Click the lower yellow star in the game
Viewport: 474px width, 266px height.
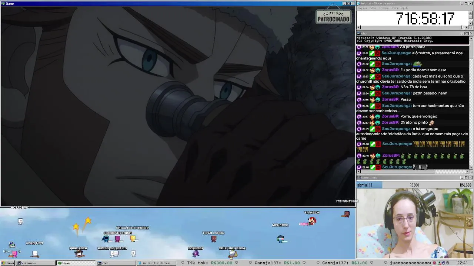76,226
